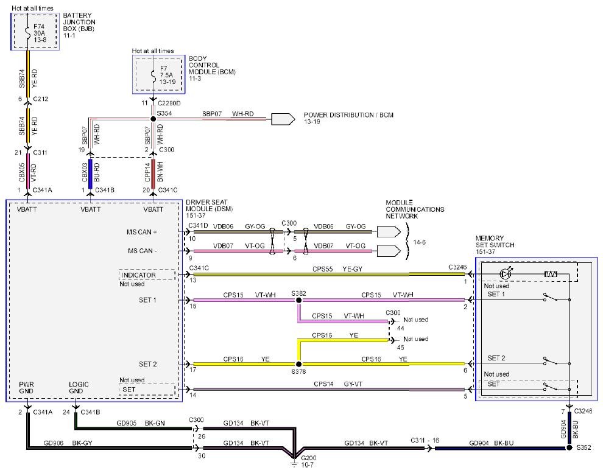Screen dimensions: 603x473
Task: Click the 'CPP14 BN-WH' wire label
Action: coord(154,172)
